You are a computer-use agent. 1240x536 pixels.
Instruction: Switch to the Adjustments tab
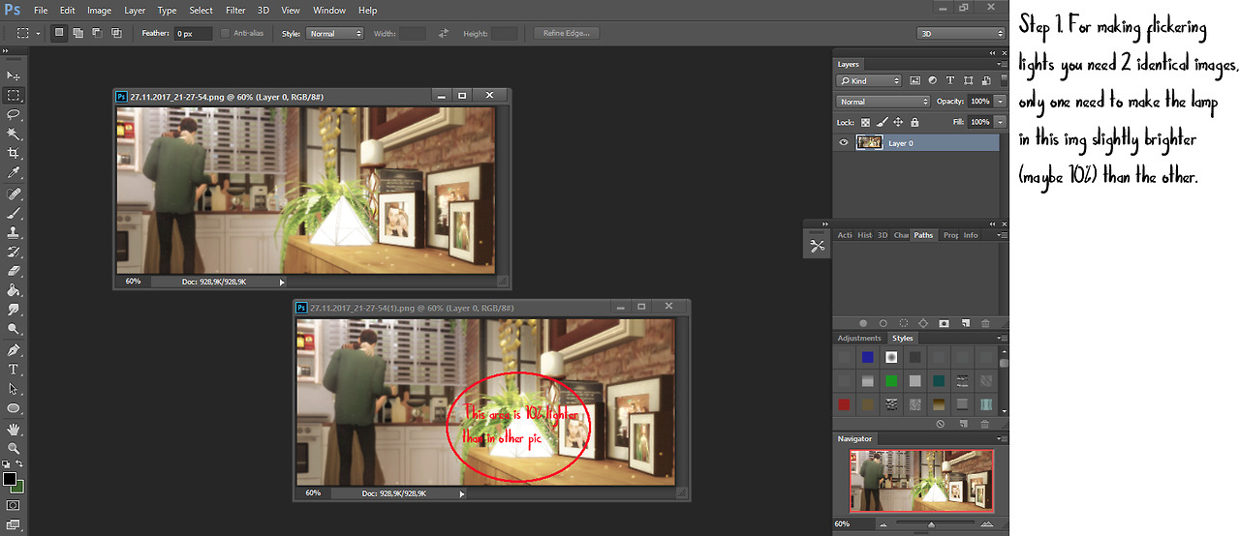859,339
